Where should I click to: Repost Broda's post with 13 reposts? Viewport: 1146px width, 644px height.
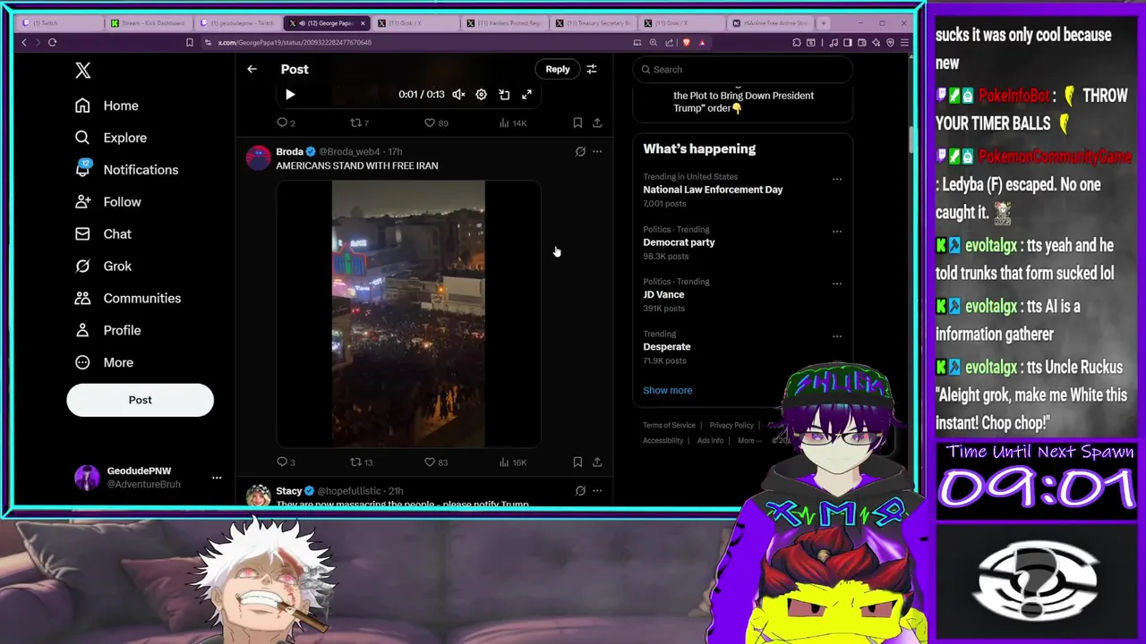[361, 462]
